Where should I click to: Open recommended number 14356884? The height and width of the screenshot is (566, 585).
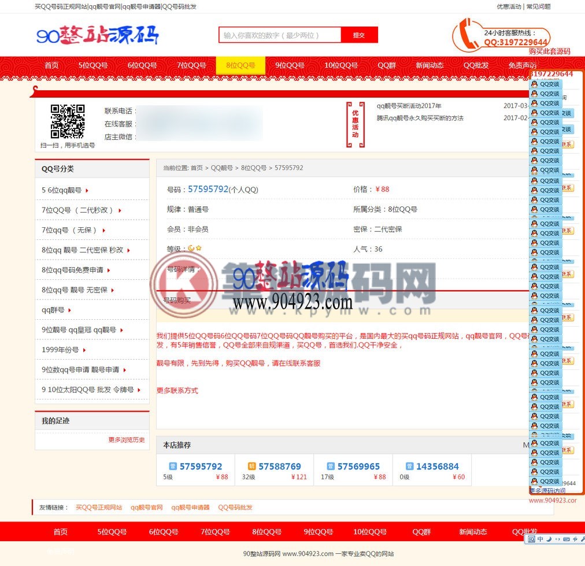tap(437, 467)
